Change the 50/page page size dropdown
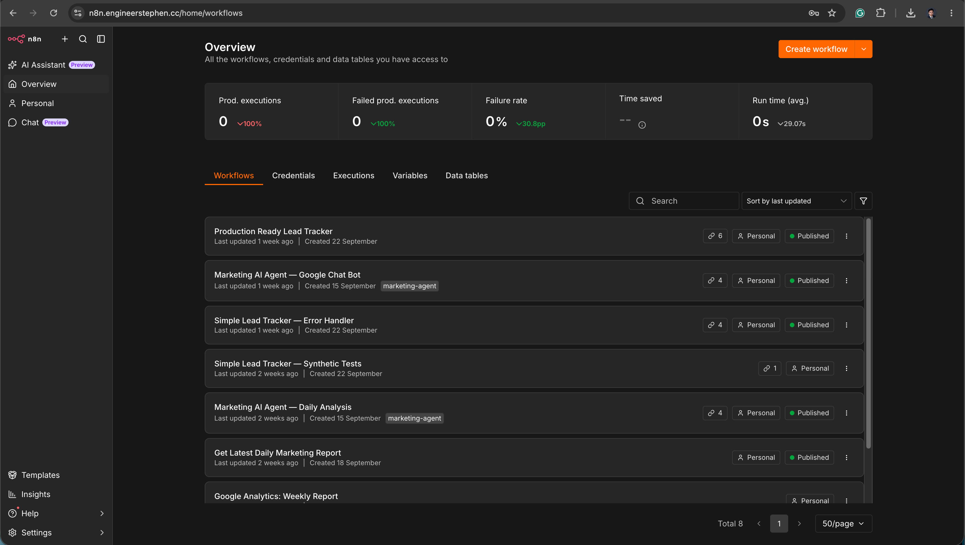Viewport: 965px width, 545px height. point(843,524)
